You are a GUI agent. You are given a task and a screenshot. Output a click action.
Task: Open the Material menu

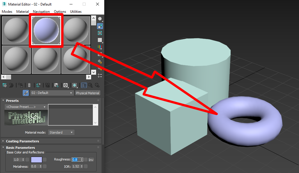22,12
